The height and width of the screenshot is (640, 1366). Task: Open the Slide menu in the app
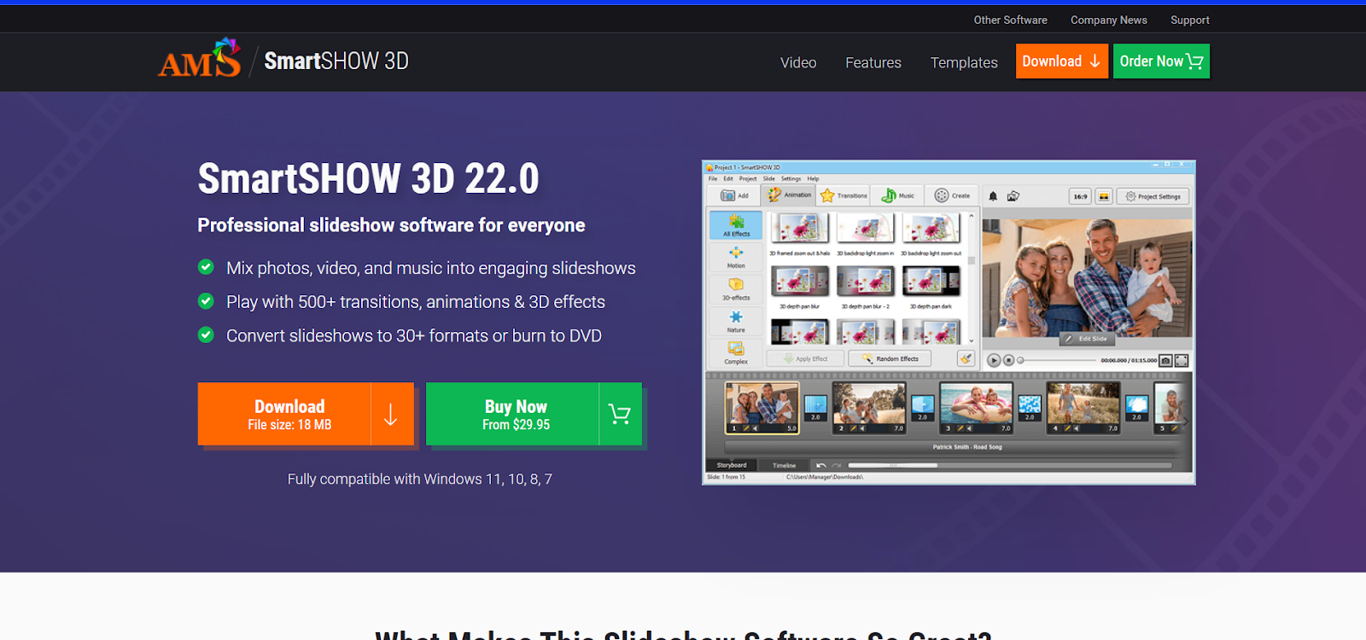click(769, 178)
